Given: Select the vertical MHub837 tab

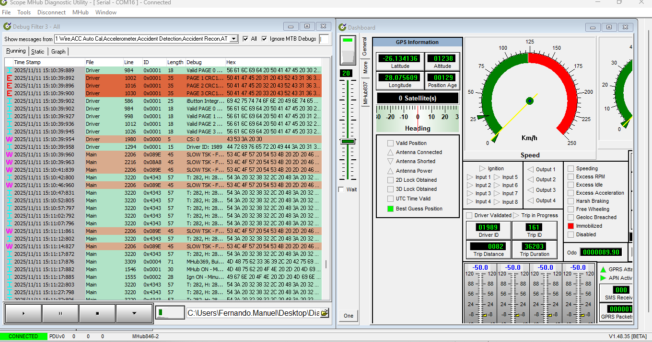Looking at the screenshot, I should [365, 92].
